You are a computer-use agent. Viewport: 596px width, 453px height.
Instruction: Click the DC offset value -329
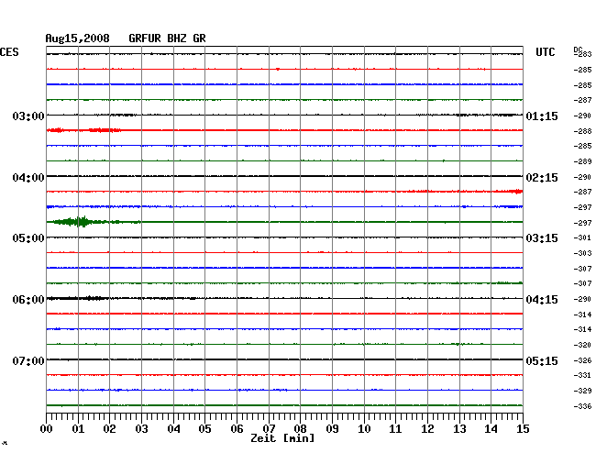pos(582,391)
